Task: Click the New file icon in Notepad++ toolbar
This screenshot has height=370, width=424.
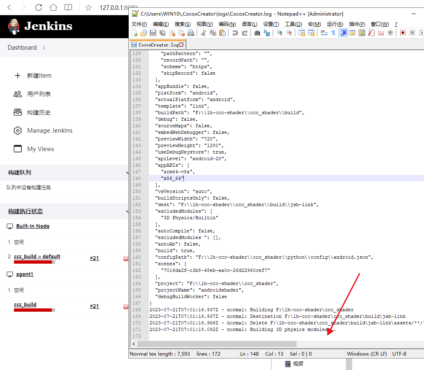Action: (x=134, y=33)
